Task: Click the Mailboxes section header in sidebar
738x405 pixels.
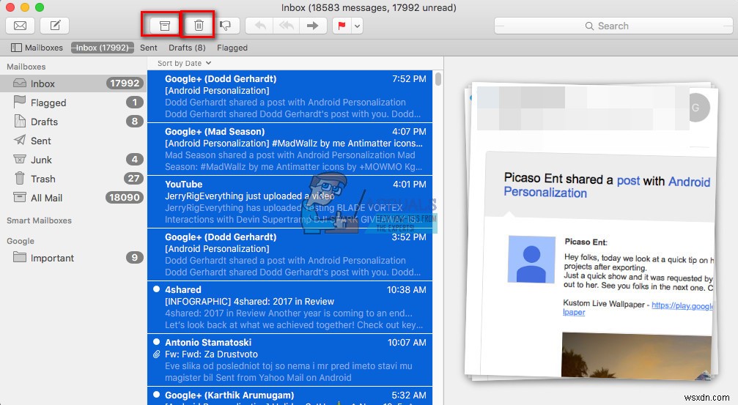Action: coord(26,67)
